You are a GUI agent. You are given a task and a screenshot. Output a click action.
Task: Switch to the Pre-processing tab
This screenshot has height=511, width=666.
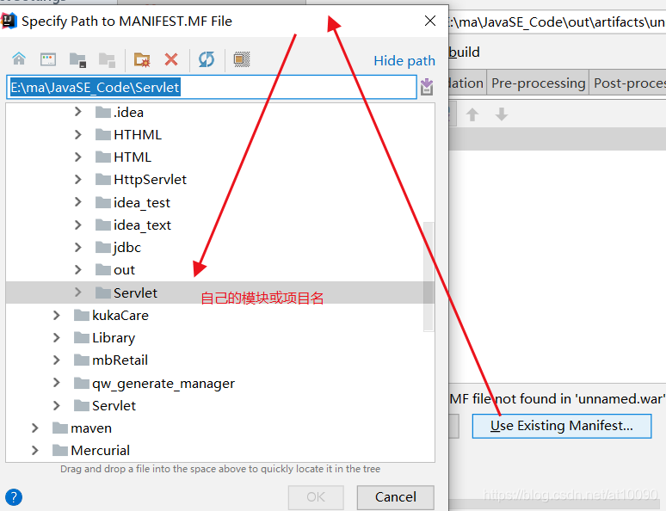coord(538,83)
